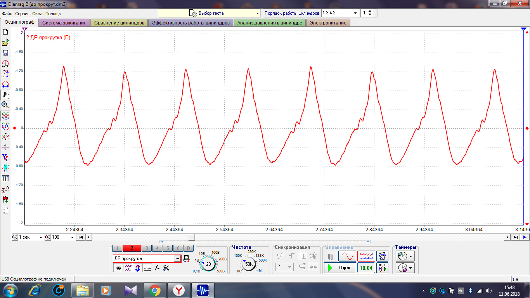
Task: Select channel 3 button
Action: coord(147,248)
